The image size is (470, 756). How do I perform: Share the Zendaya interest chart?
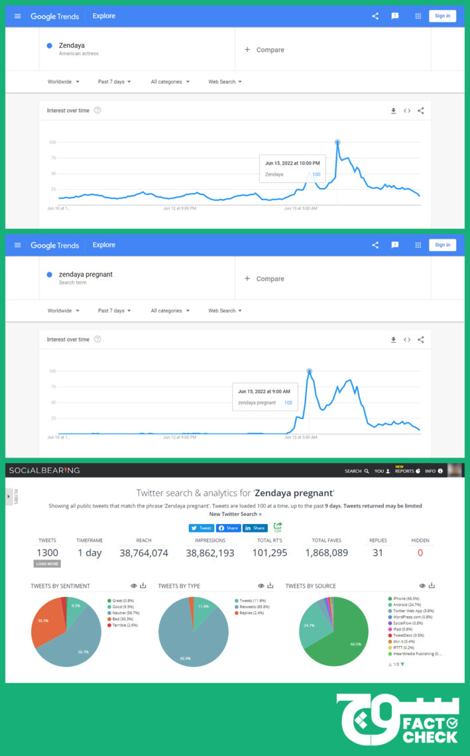point(421,111)
